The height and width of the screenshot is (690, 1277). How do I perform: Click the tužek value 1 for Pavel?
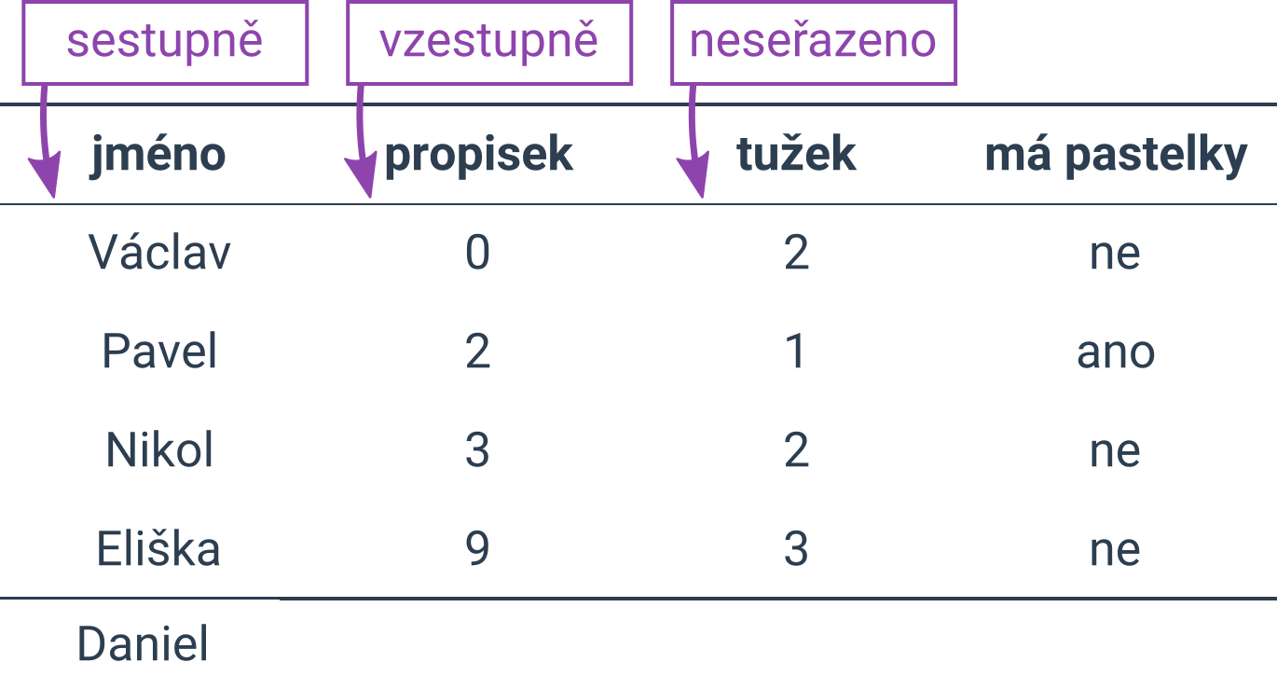(795, 352)
